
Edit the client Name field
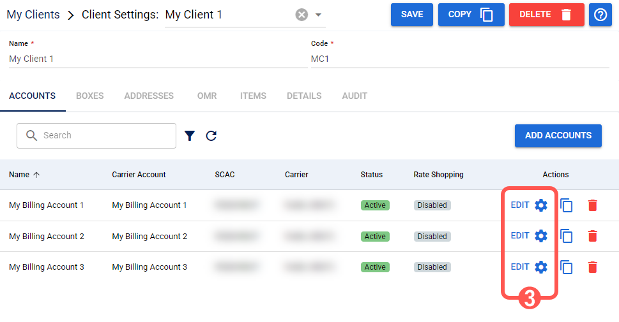point(158,59)
